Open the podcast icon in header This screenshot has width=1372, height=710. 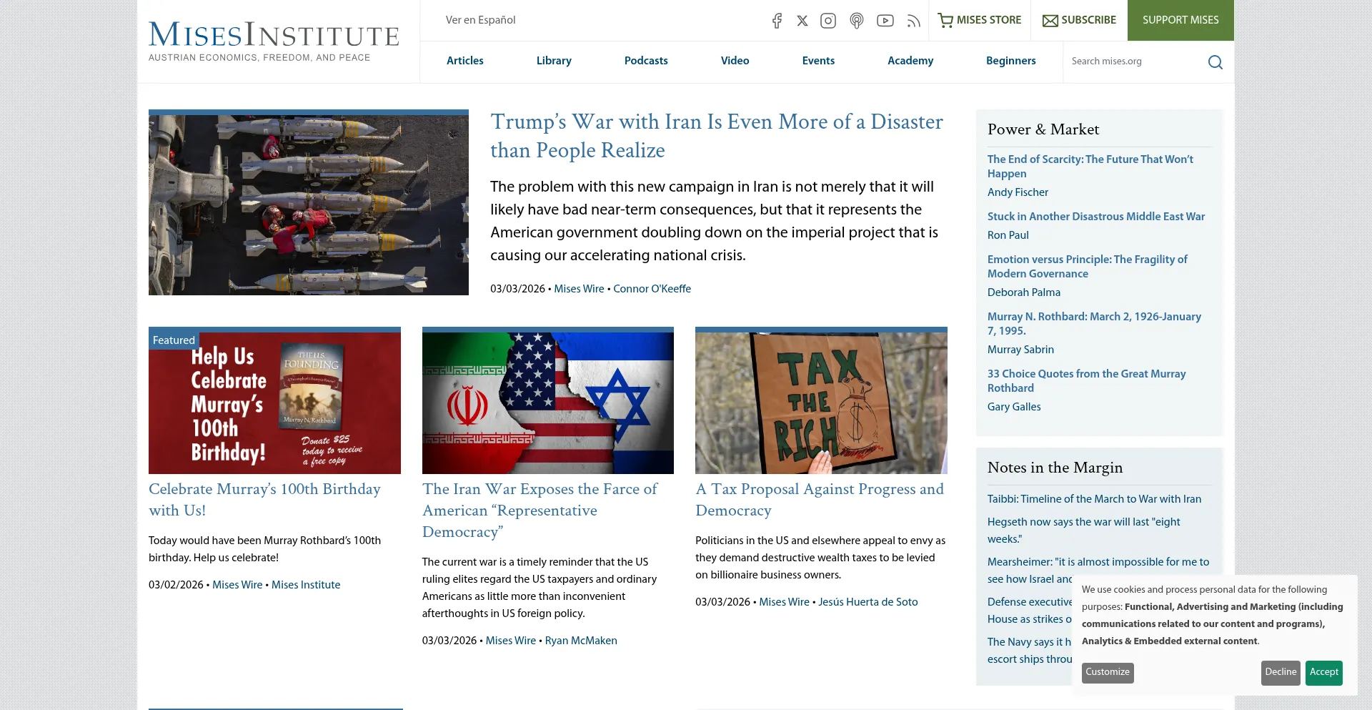pyautogui.click(x=857, y=21)
